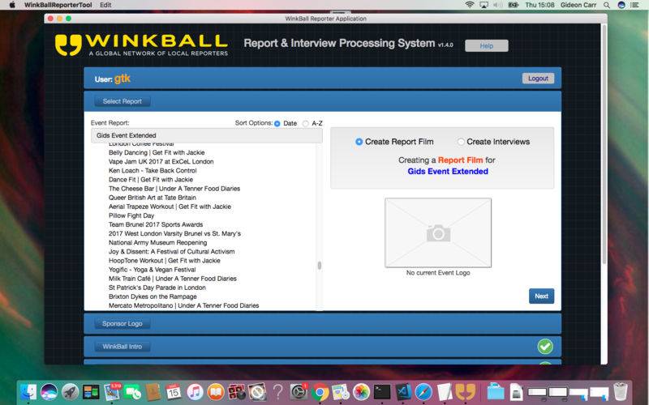
Task: Open the Event Report combo box
Action: [207, 135]
